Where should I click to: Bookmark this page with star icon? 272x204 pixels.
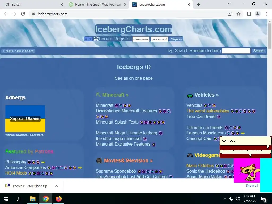pyautogui.click(x=239, y=14)
